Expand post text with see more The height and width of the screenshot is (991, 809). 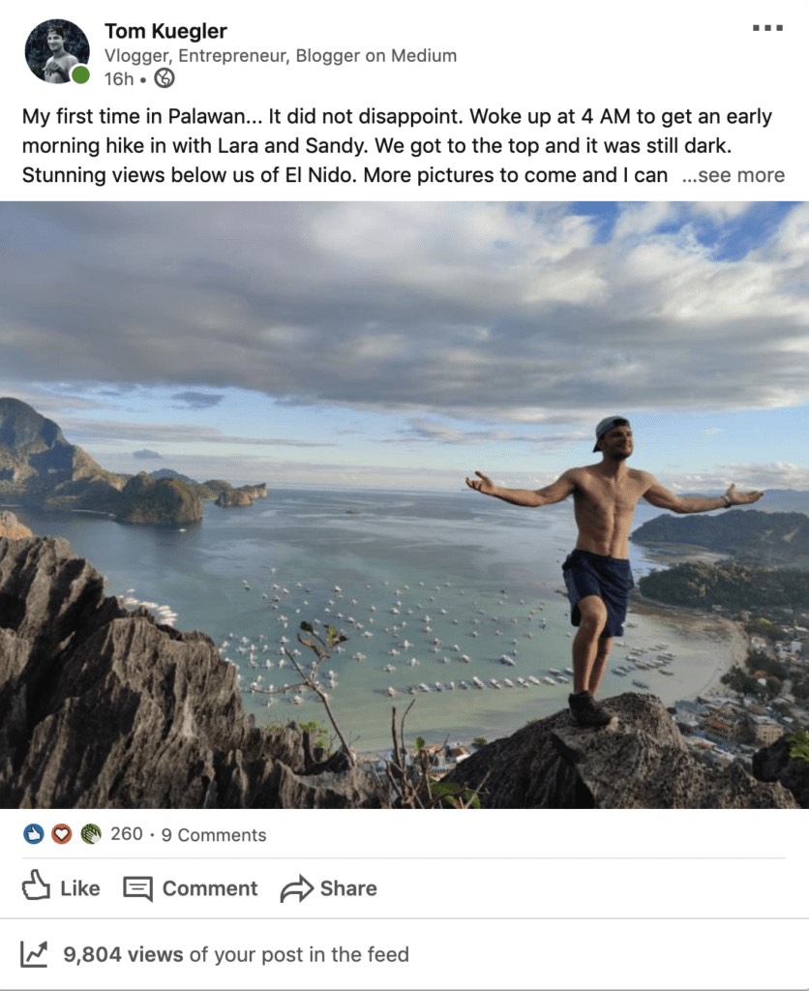coord(734,175)
